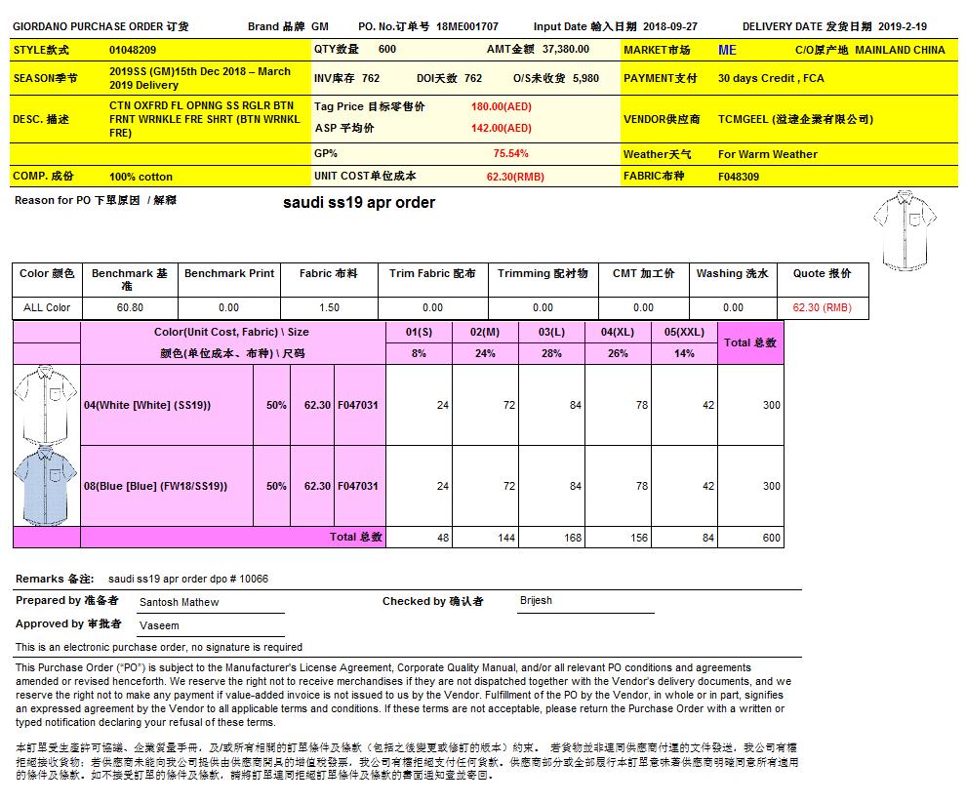Click the fabric code F048309
Viewport: 966px width, 803px height.
point(739,177)
